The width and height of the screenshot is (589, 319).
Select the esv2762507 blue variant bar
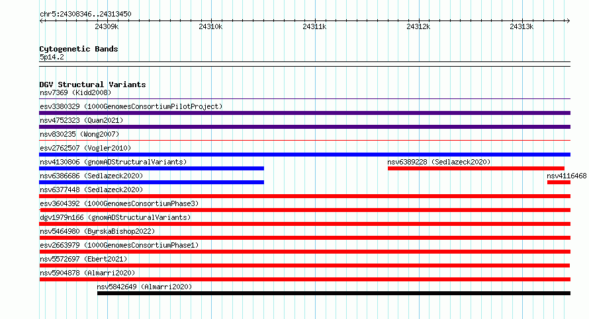coord(304,155)
